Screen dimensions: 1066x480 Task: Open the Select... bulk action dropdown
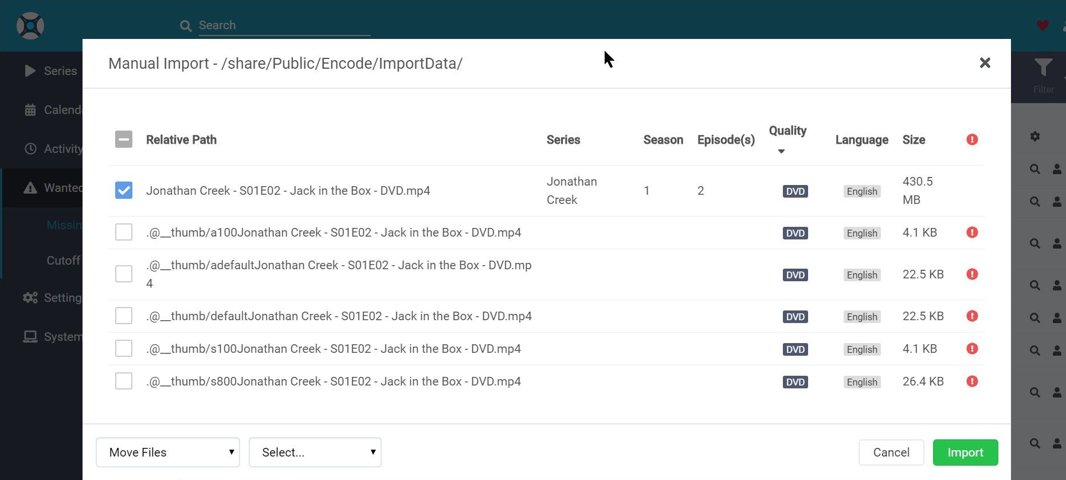tap(315, 453)
